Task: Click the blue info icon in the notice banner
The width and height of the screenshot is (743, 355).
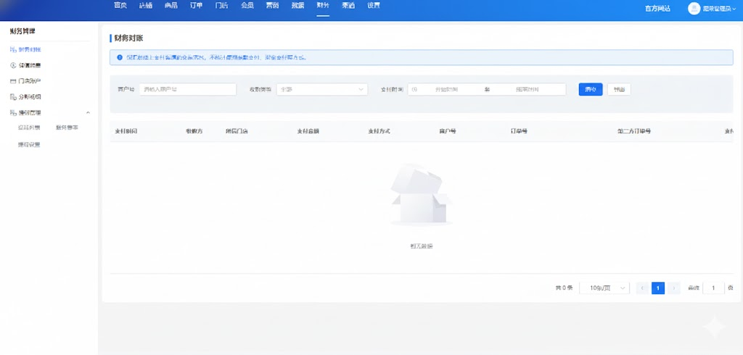Action: coord(120,57)
